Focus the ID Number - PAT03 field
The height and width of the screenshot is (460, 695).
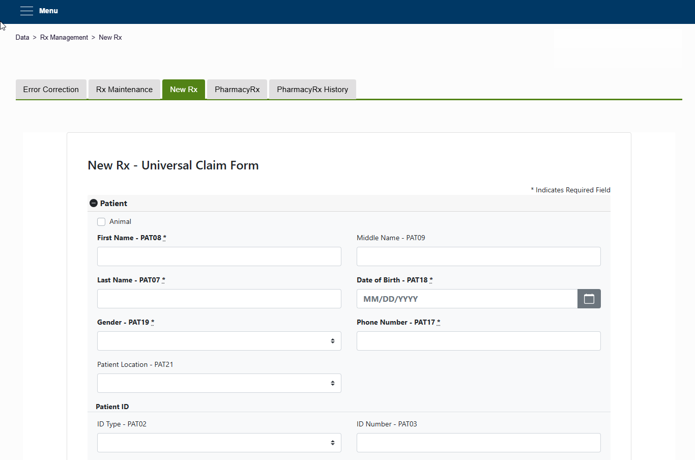tap(479, 443)
